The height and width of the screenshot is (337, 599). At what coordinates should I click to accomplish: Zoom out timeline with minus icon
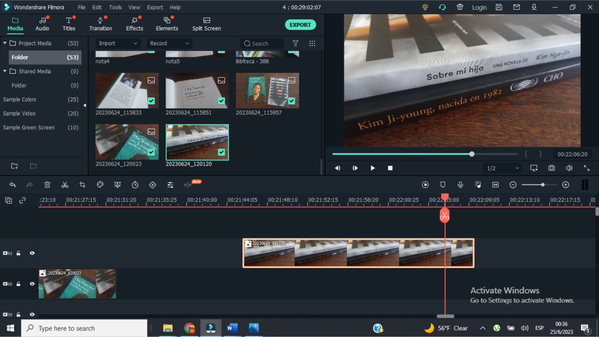pos(513,185)
